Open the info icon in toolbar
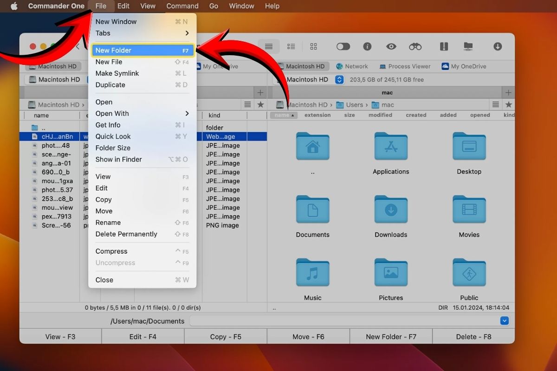 (367, 46)
